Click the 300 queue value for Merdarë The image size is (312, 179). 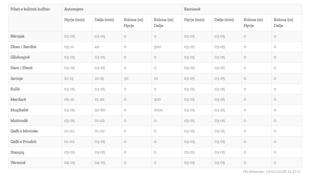158,99
